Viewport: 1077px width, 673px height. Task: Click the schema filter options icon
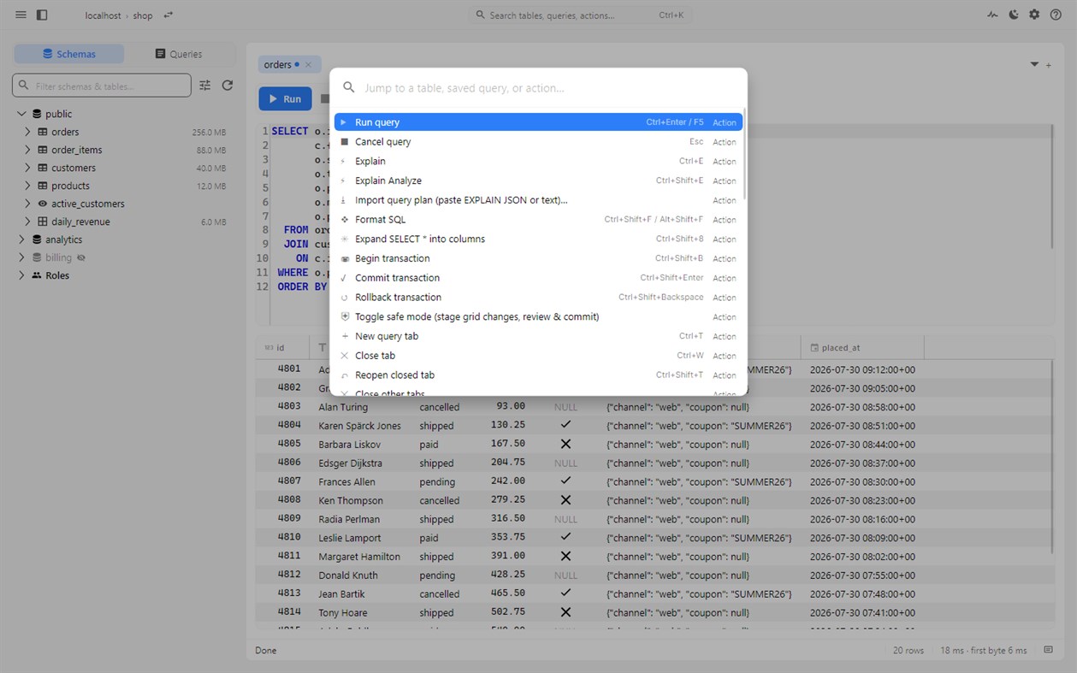[205, 86]
